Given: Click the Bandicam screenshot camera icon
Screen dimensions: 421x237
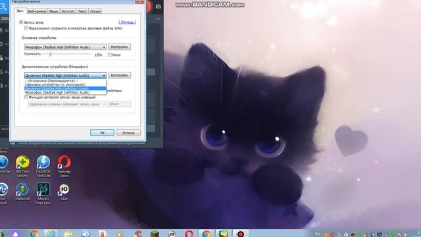Looking at the screenshot, I should [159, 7].
